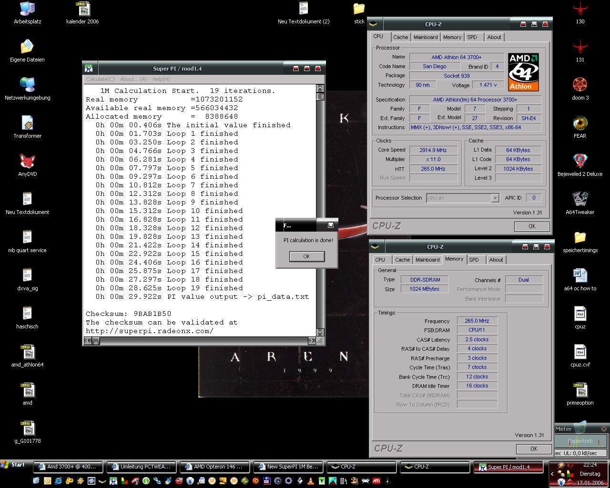Open the Start menu
This screenshot has height=488, width=610.
pyautogui.click(x=13, y=465)
